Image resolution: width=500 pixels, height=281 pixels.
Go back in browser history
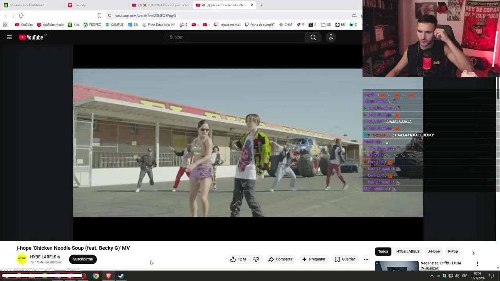point(5,16)
